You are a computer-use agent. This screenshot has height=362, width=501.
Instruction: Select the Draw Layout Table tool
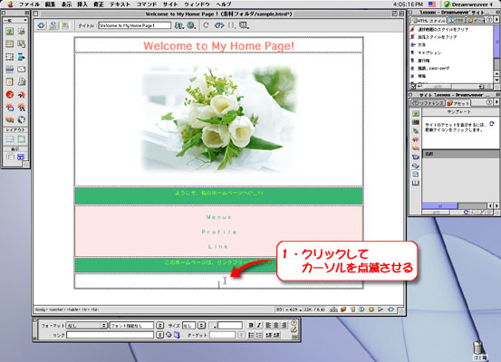(x=22, y=138)
